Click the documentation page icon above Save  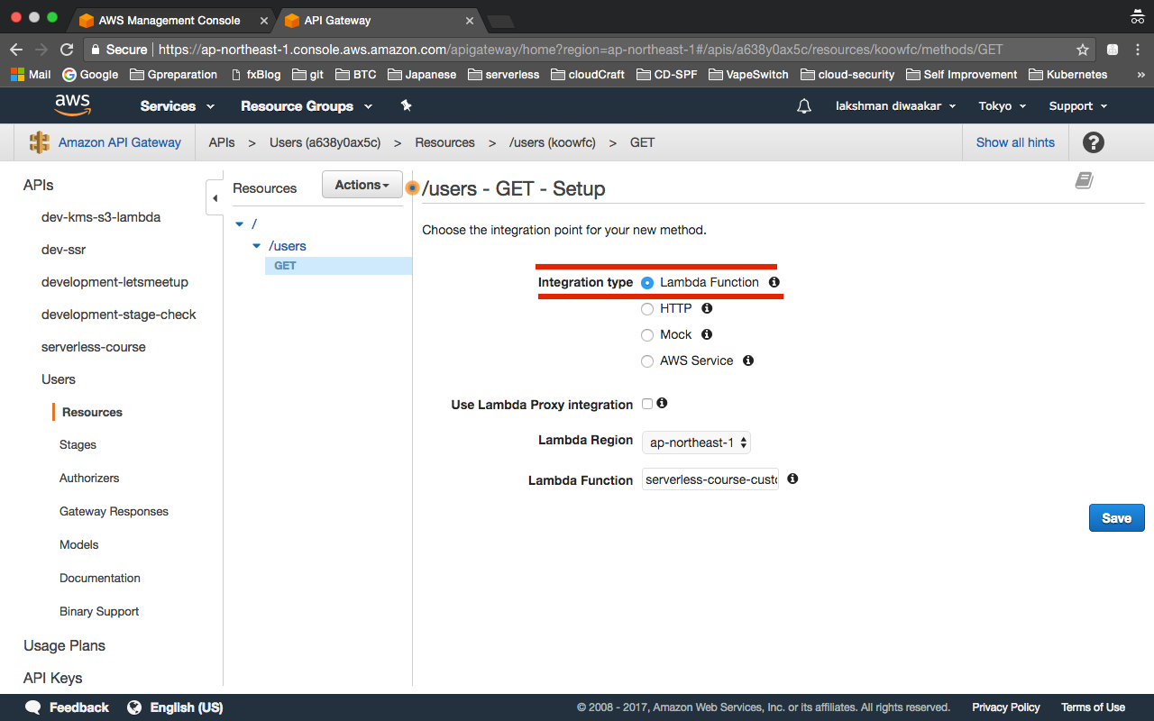coord(1083,180)
